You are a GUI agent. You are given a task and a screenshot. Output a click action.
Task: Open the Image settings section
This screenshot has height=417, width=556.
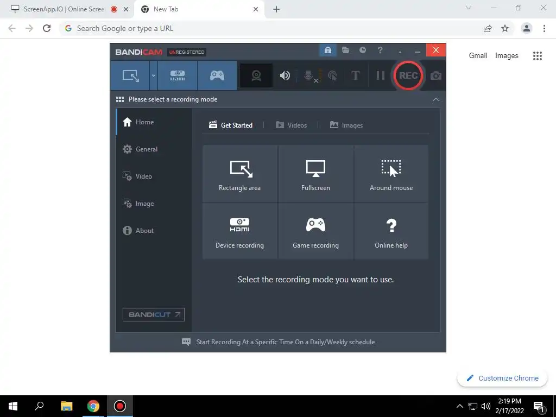[154, 204]
